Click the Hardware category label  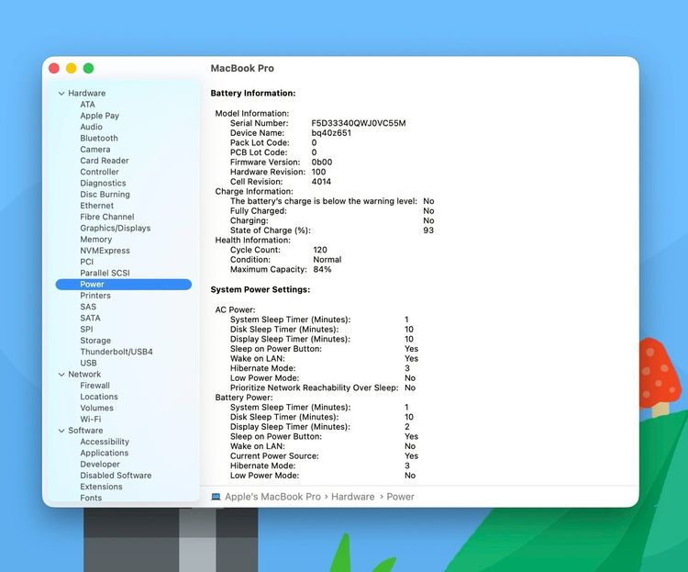coord(86,93)
